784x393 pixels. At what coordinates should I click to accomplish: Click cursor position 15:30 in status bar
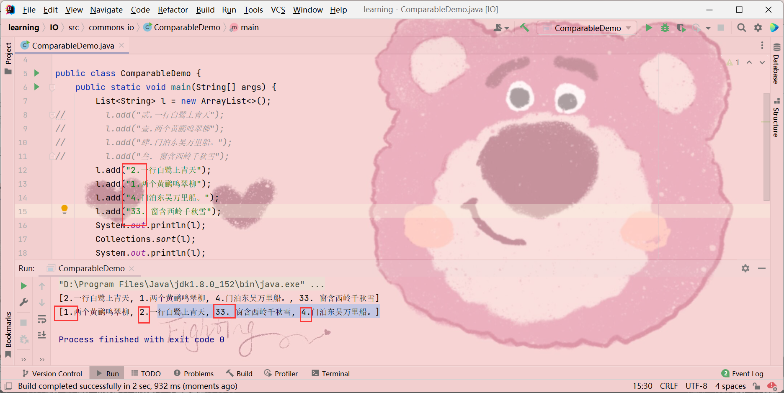(642, 386)
